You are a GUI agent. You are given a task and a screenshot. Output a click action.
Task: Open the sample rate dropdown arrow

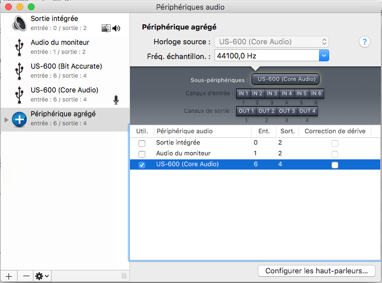[324, 56]
